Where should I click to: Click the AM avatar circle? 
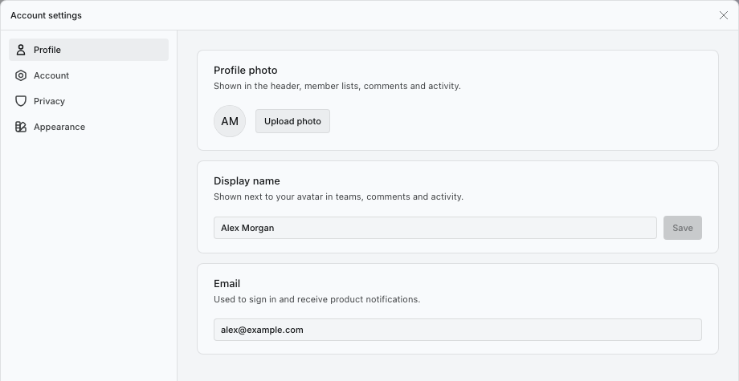point(230,121)
